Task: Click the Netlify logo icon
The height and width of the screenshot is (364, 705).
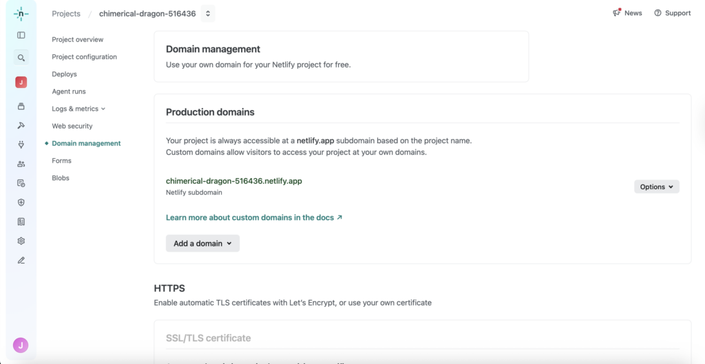Action: tap(21, 14)
